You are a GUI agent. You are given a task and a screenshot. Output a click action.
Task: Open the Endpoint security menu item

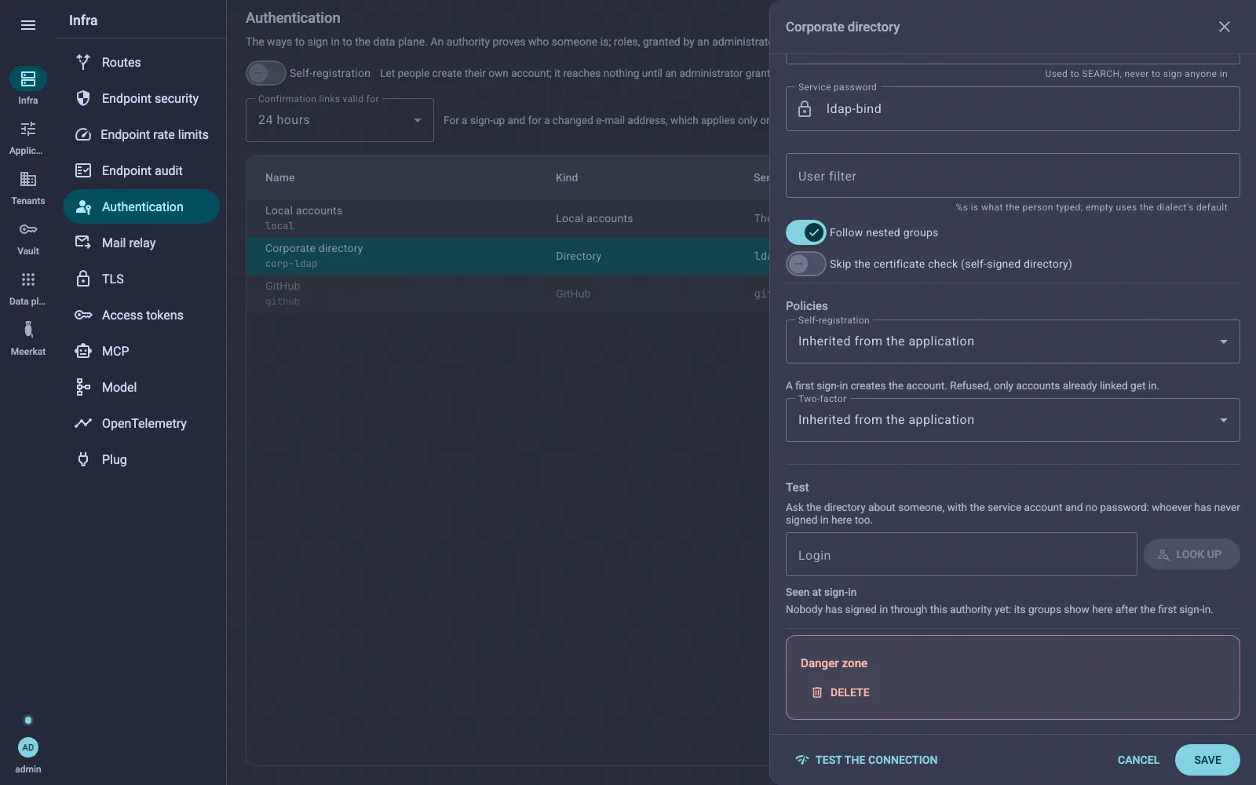141,98
